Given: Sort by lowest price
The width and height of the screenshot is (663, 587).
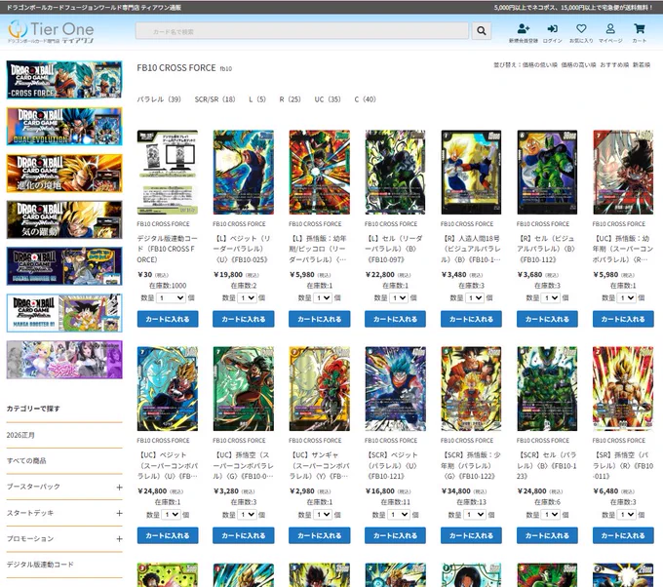Looking at the screenshot, I should click(539, 65).
